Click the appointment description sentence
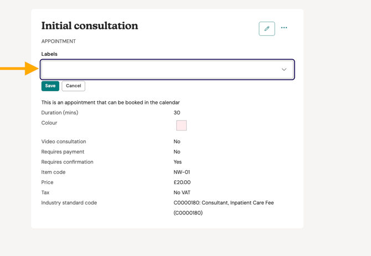The width and height of the screenshot is (371, 256). [110, 102]
